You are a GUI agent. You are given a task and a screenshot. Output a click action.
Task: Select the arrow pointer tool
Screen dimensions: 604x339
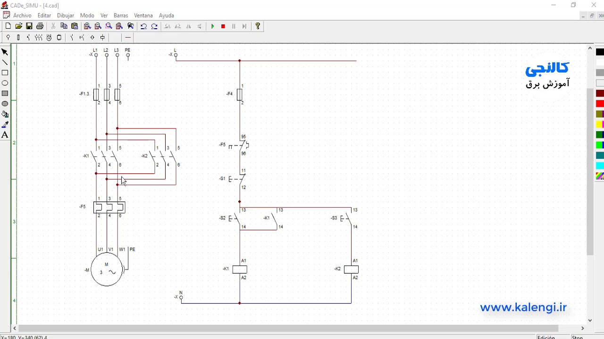point(5,52)
